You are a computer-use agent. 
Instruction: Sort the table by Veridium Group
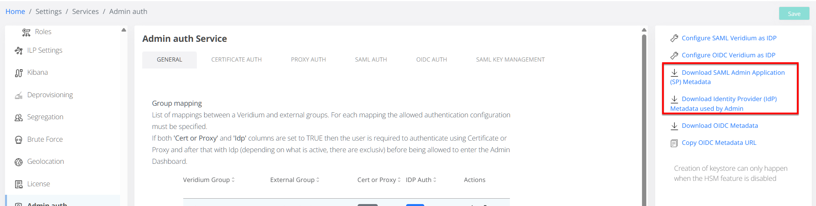233,180
